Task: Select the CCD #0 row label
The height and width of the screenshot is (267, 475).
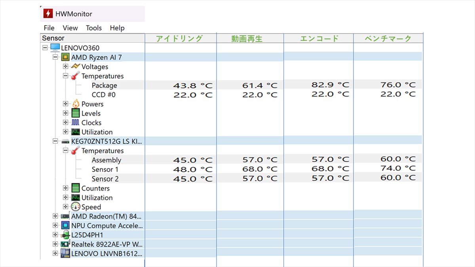Action: click(x=104, y=95)
